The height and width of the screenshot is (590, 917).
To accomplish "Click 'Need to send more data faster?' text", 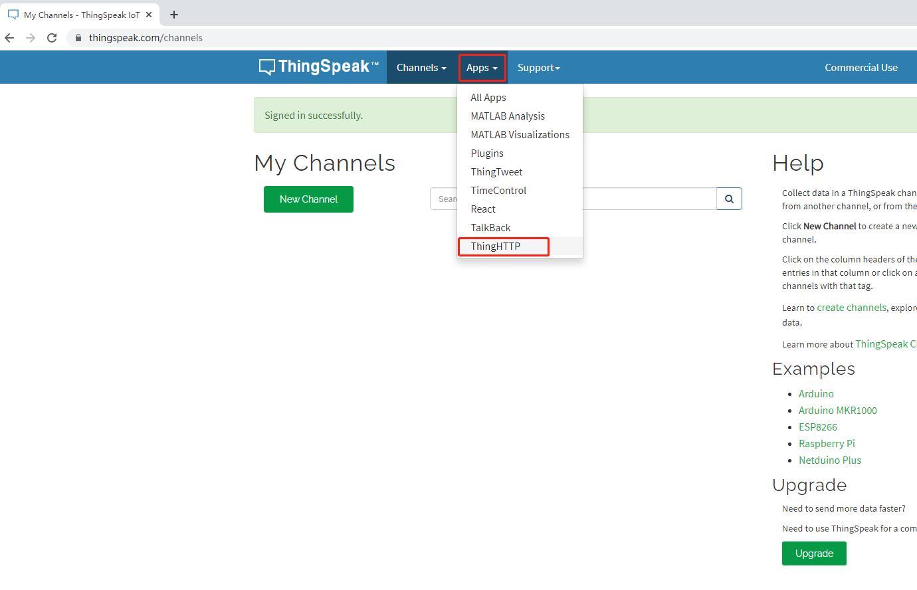I will coord(844,508).
